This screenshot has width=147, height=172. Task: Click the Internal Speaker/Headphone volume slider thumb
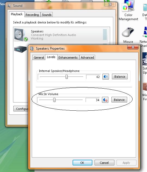click(x=67, y=77)
